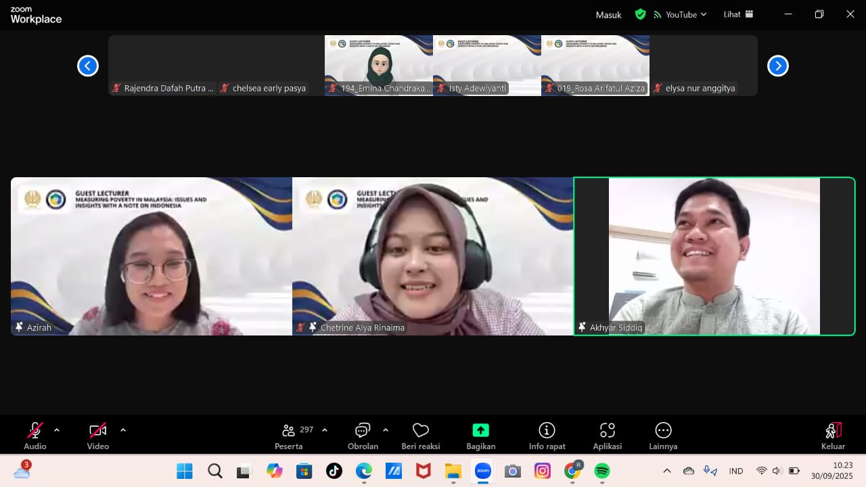Open Spotify from the Windows taskbar
Viewport: 866px width, 487px height.
601,471
